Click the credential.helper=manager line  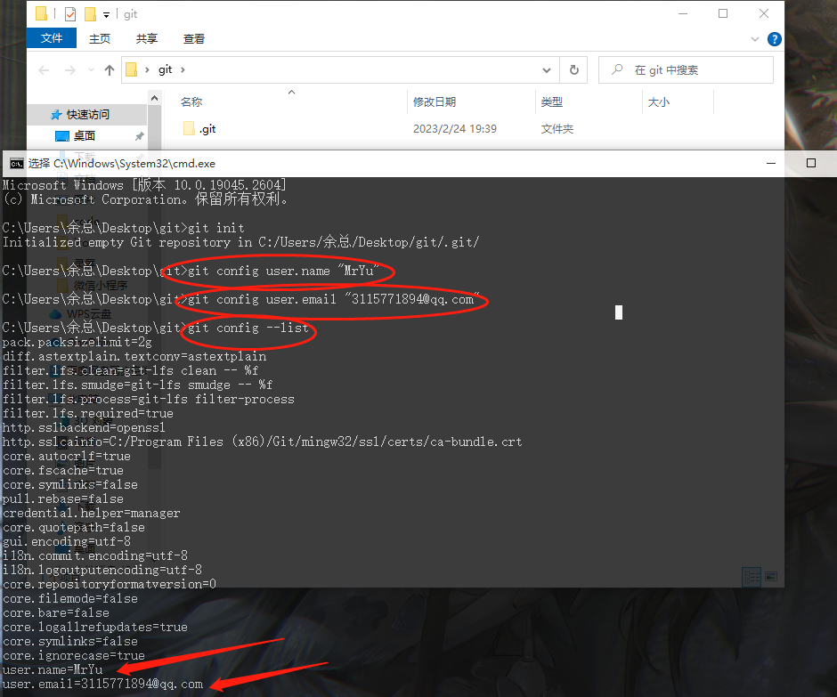[x=92, y=514]
